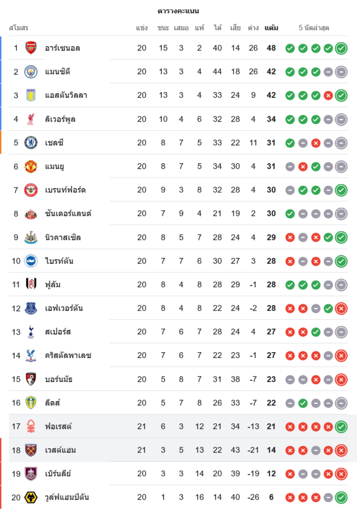Click the Manchester City club crest
This screenshot has width=357, height=515.
[31, 72]
